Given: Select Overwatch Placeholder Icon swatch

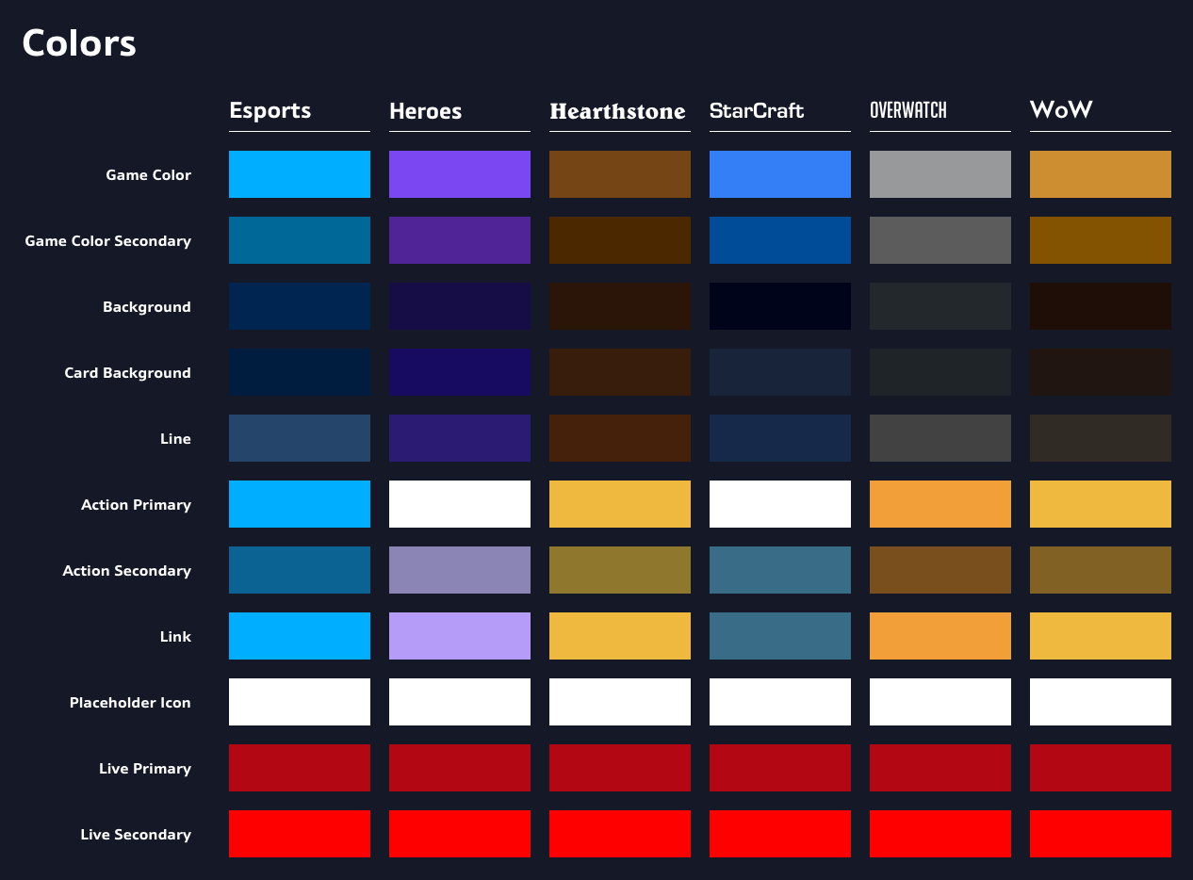Looking at the screenshot, I should coord(940,702).
